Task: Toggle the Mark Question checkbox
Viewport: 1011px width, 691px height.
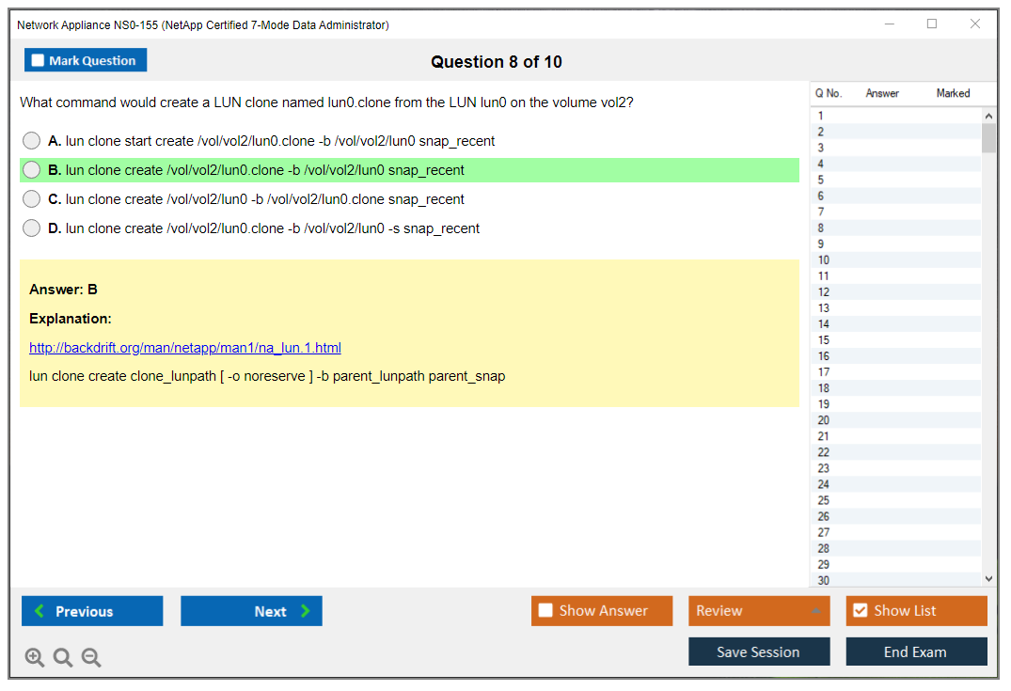Action: 39,61
